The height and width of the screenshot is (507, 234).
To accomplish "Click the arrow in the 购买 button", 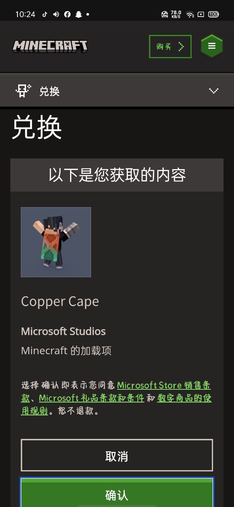I will [x=181, y=47].
